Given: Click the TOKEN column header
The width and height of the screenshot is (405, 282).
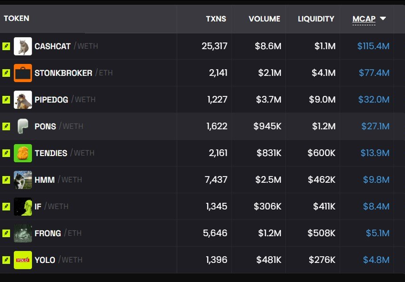Looking at the screenshot, I should point(17,18).
